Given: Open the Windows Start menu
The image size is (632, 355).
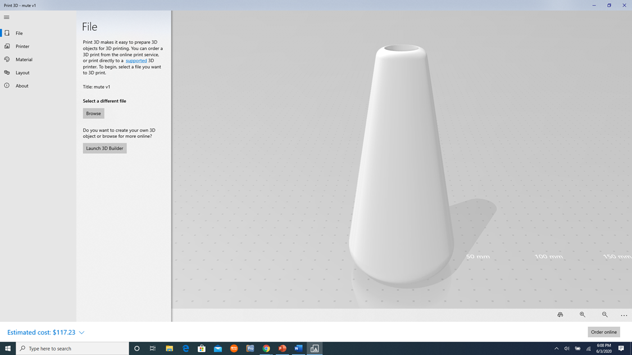Looking at the screenshot, I should click(8, 348).
